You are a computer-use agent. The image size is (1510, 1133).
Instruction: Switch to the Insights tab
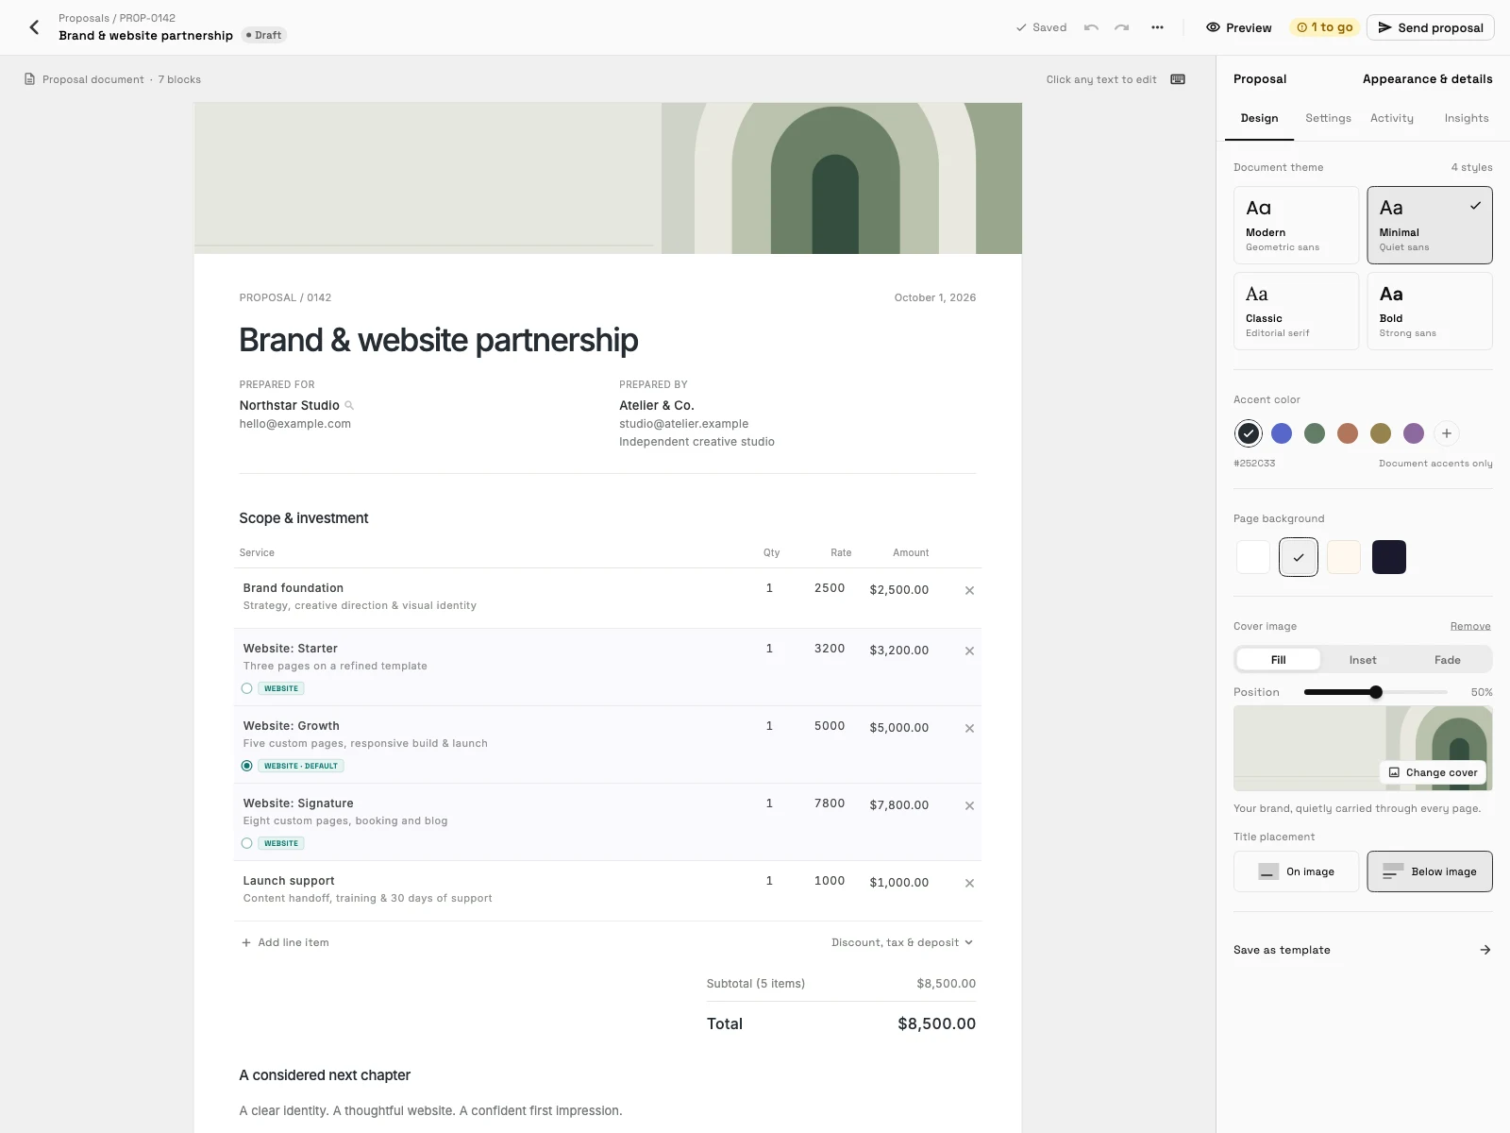click(x=1467, y=118)
